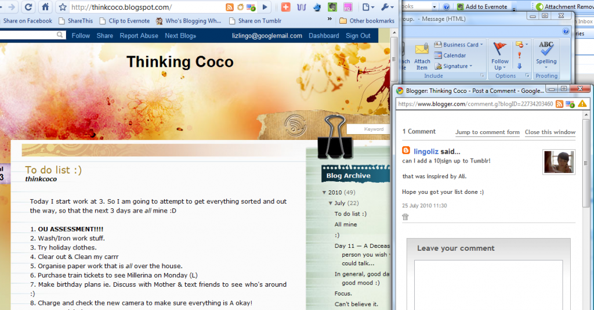Click inside the Leave your comment textbox
The height and width of the screenshot is (310, 594).
(x=488, y=284)
